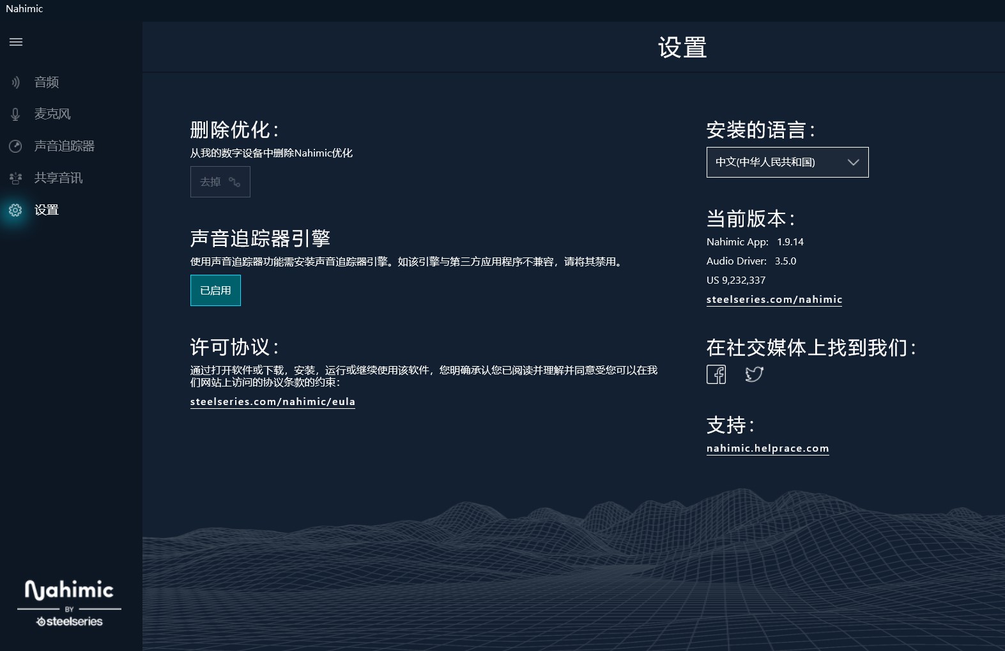Click the shared audio people icon

pyautogui.click(x=15, y=178)
